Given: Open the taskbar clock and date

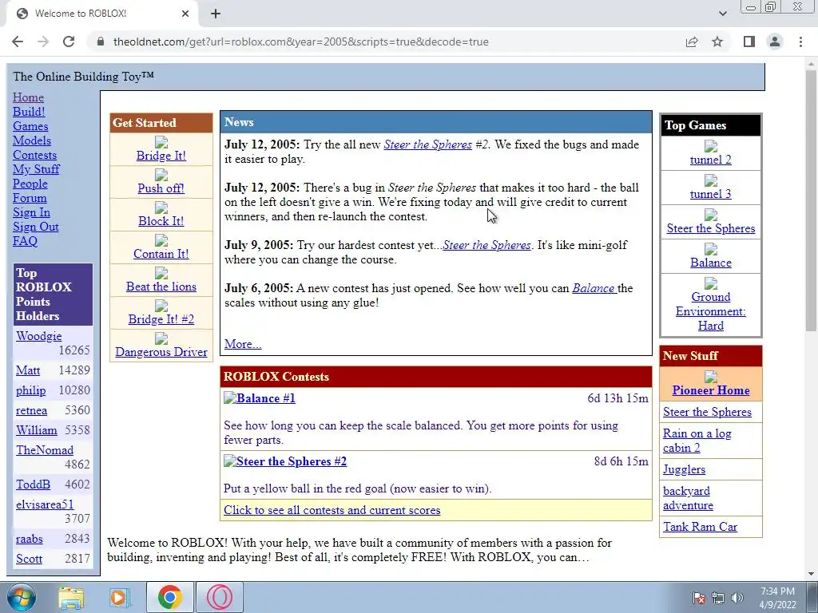Looking at the screenshot, I should [x=777, y=598].
